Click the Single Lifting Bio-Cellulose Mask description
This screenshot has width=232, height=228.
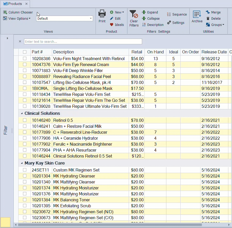83,88
